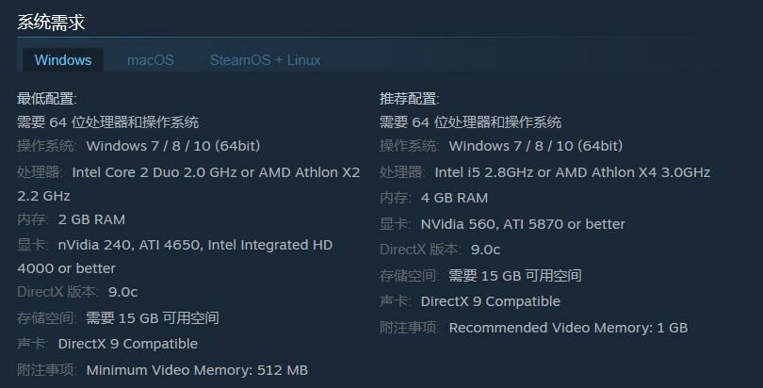Screen dimensions: 763x388
Task: Click the 最低配置 heading
Action: pos(47,99)
